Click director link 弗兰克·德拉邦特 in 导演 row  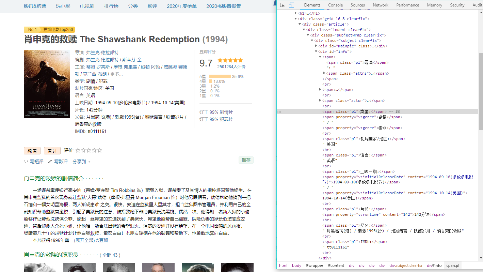(102, 52)
